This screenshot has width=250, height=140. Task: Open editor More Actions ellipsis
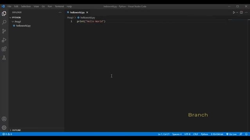pyautogui.click(x=246, y=12)
